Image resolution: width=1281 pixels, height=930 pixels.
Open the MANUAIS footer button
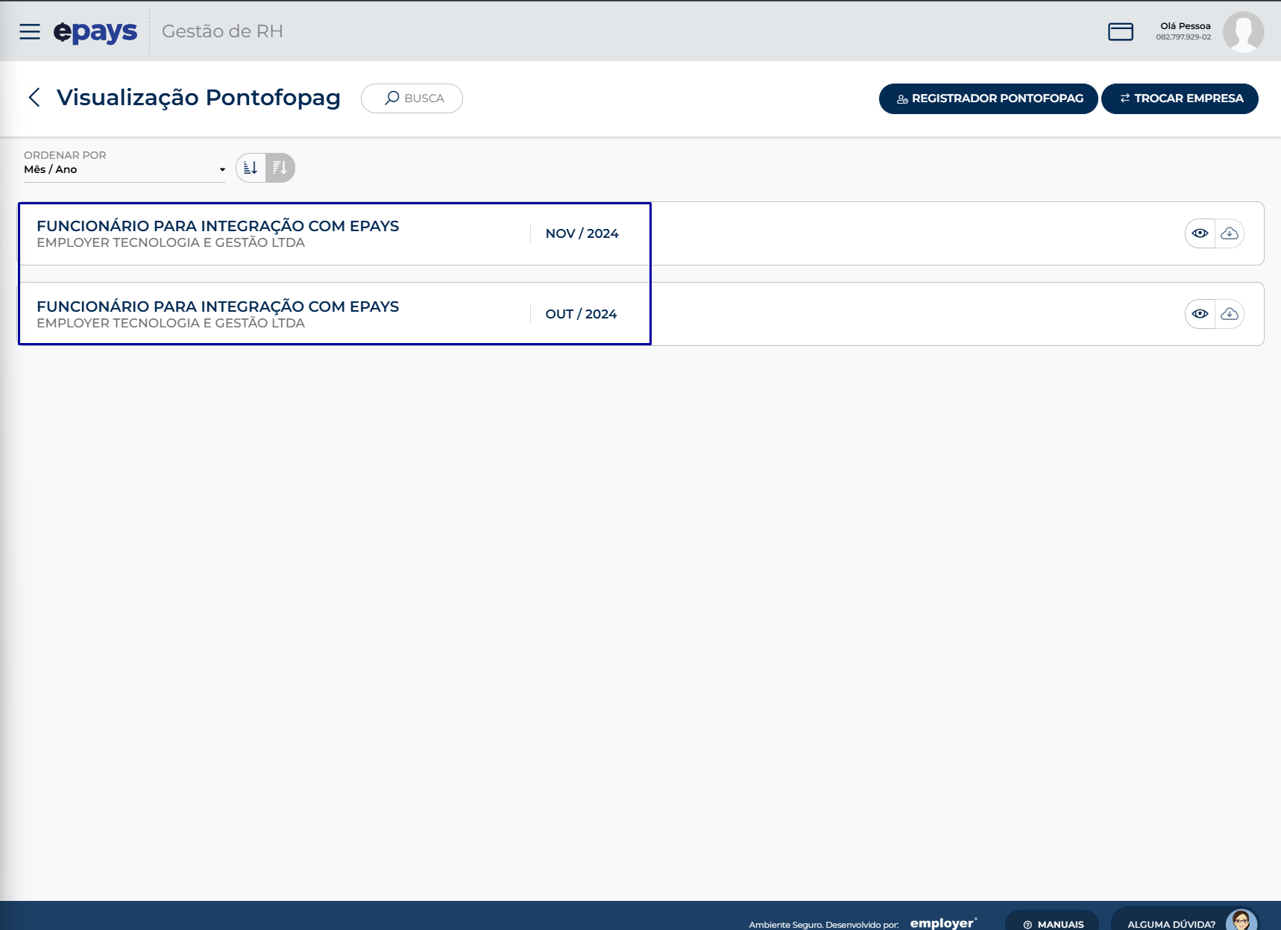pos(1052,922)
